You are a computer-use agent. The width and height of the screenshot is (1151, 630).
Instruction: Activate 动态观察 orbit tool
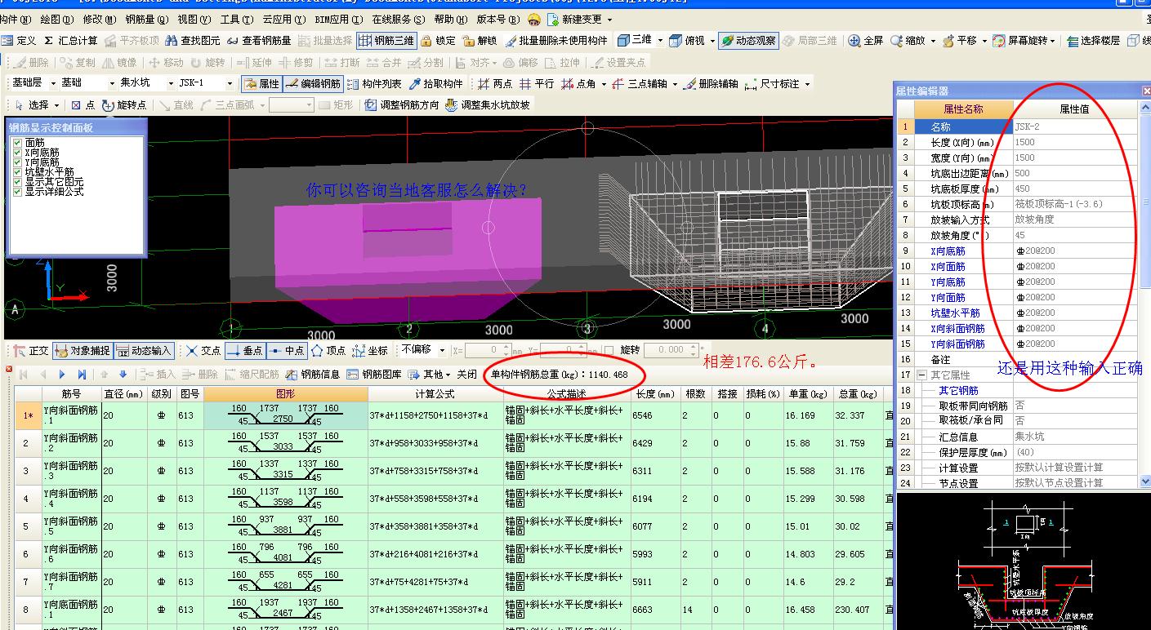(748, 40)
